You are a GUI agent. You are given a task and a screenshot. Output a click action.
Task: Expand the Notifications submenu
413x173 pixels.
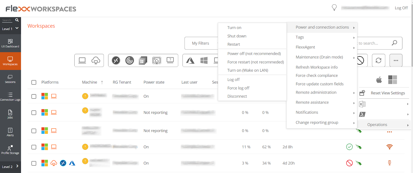click(322, 112)
